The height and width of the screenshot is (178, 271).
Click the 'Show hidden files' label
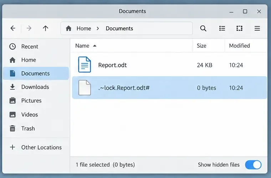219,165
